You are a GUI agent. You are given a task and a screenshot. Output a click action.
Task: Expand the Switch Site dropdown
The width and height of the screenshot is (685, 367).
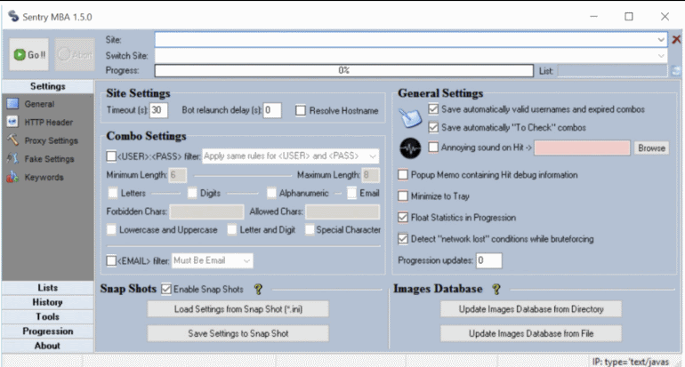tap(660, 55)
